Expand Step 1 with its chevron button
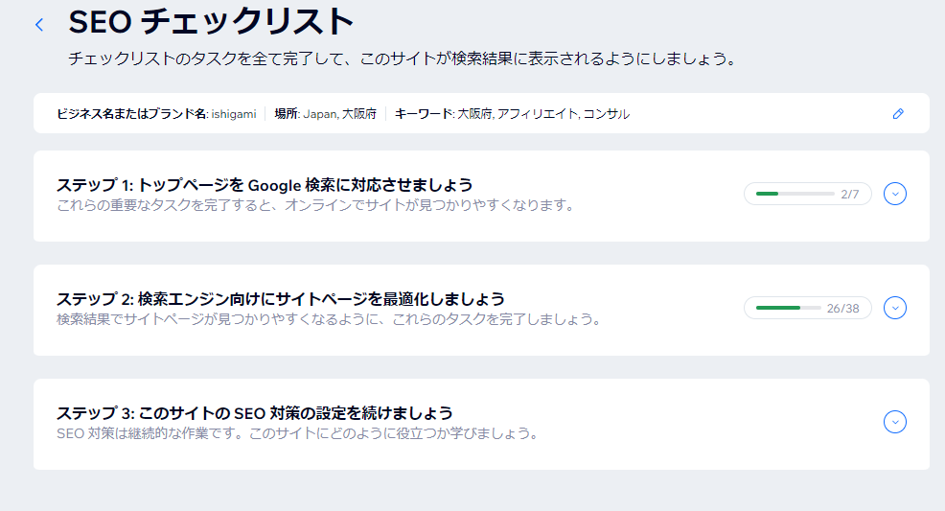Screen dimensions: 945x511 (895, 194)
